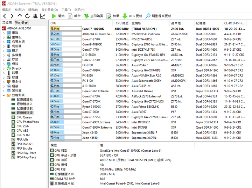Select the CPU ZLib benchmark
252x188 pixels.
pyautogui.click(x=22, y=126)
